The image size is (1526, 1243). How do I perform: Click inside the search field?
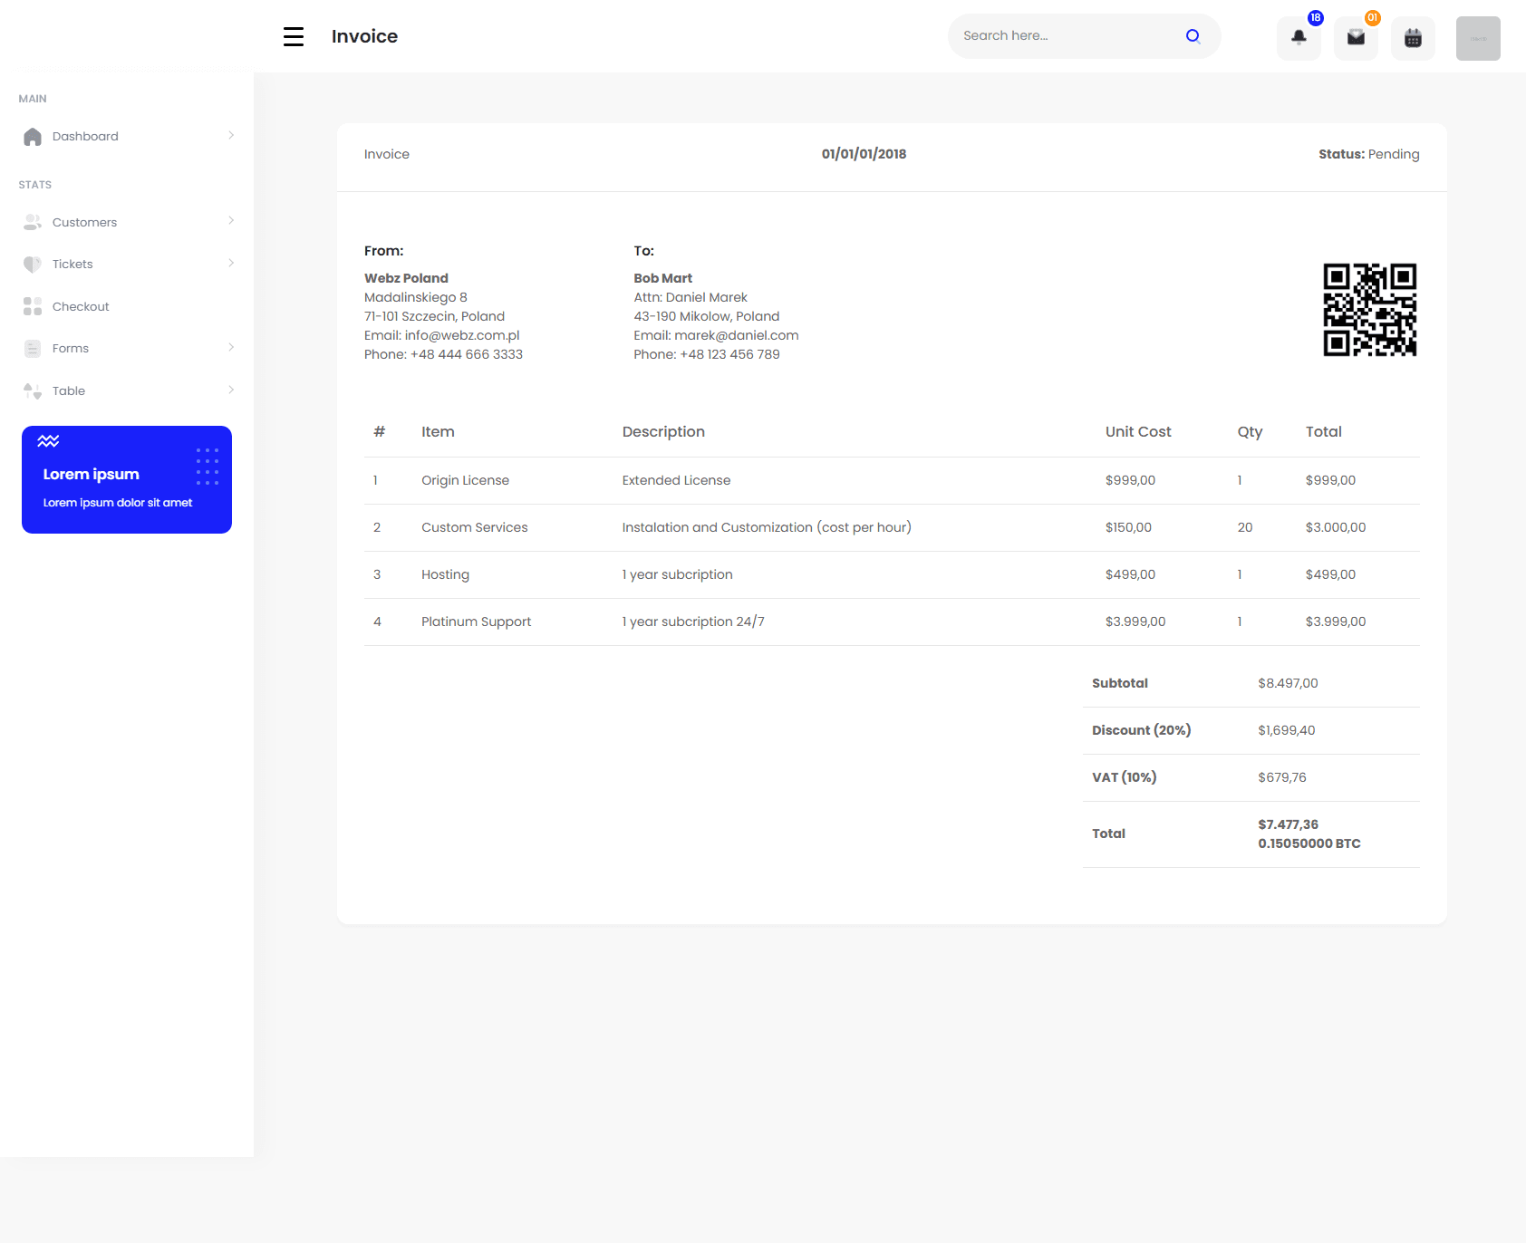click(1051, 35)
